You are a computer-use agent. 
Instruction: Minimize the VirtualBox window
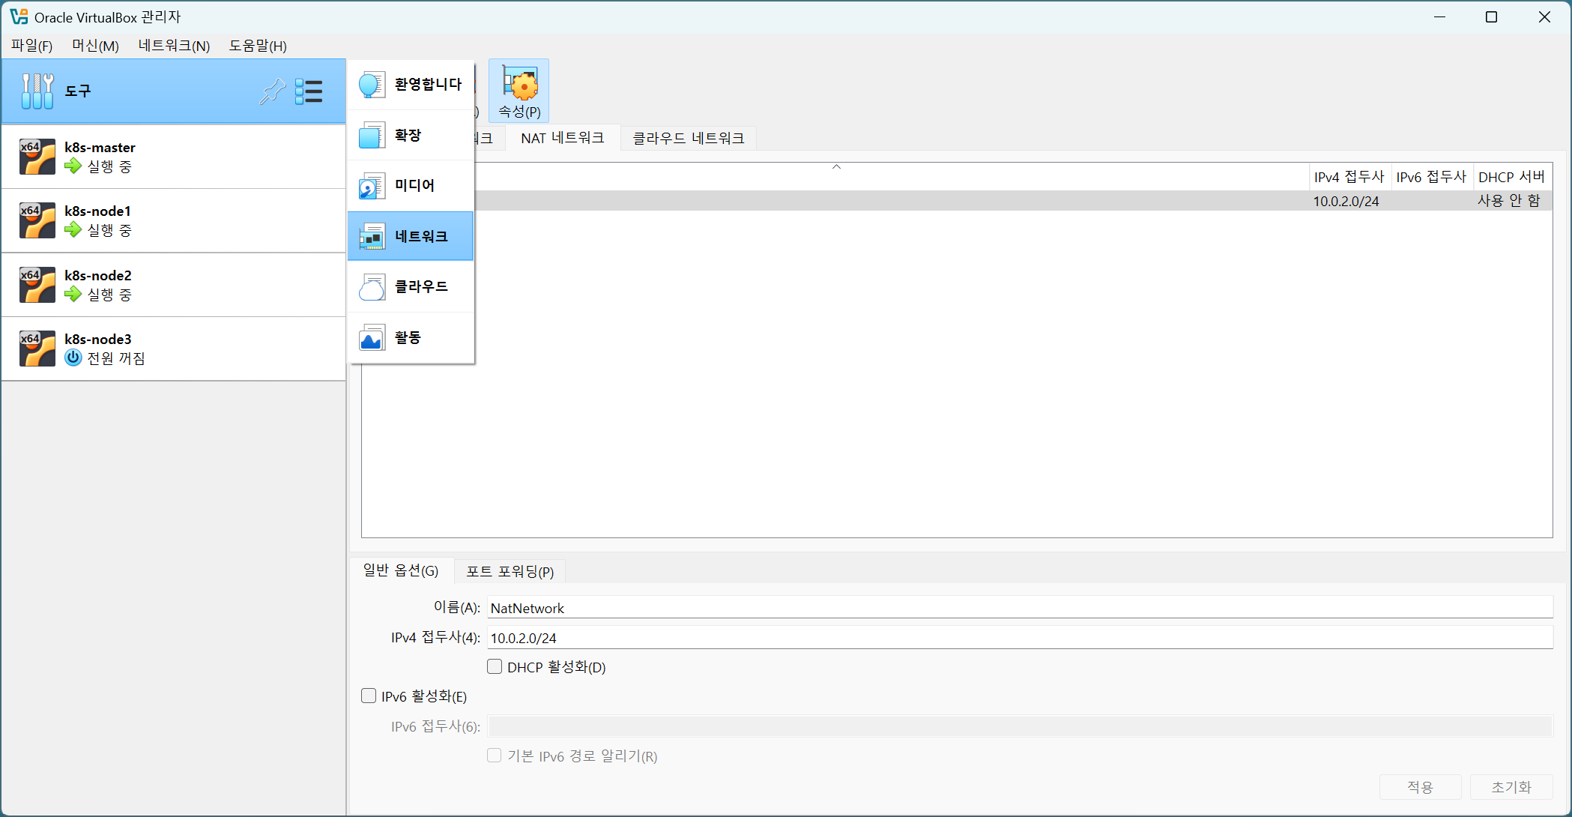tap(1439, 16)
